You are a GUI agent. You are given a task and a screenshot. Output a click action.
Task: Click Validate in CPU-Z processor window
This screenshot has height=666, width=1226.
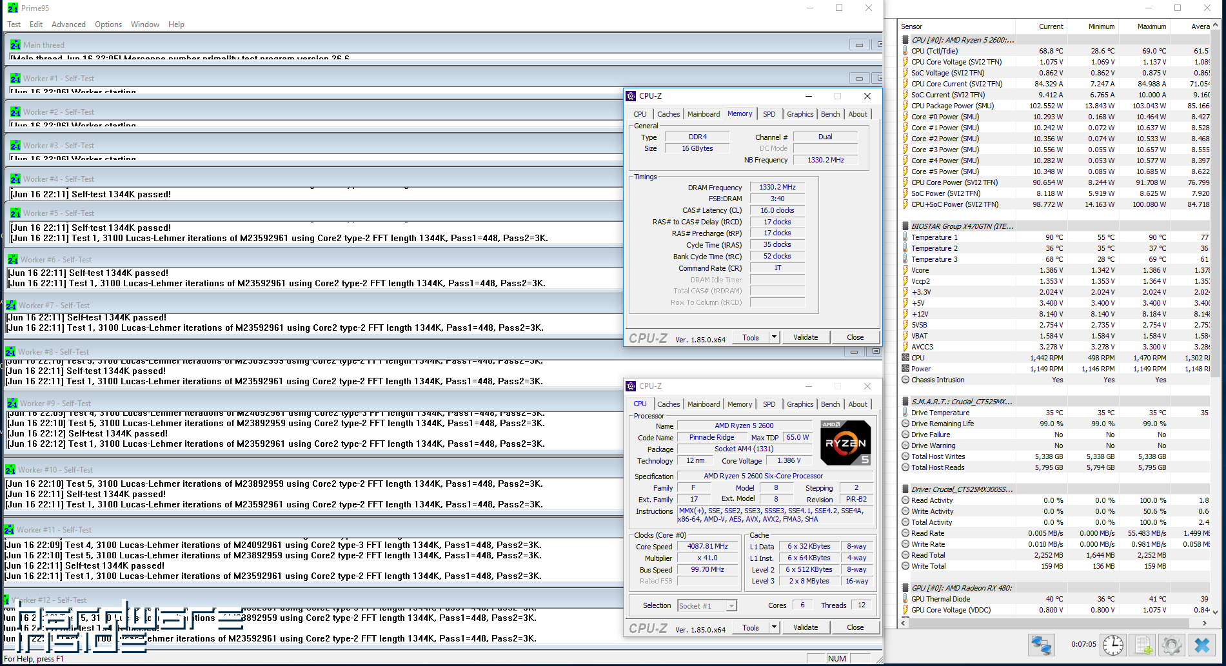[806, 627]
